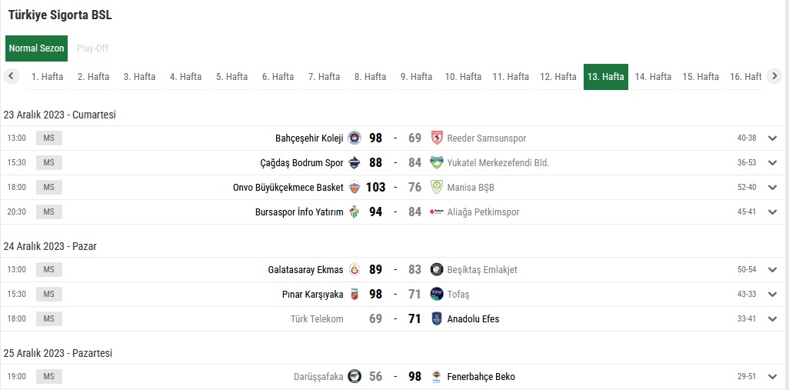Click the Pınar Karşıyaka team logo
The image size is (789, 390).
point(354,295)
